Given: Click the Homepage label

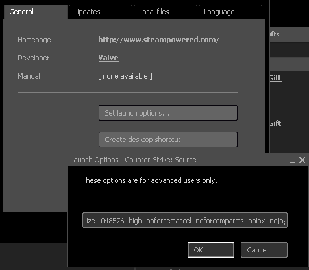Looking at the screenshot, I should (x=34, y=40).
